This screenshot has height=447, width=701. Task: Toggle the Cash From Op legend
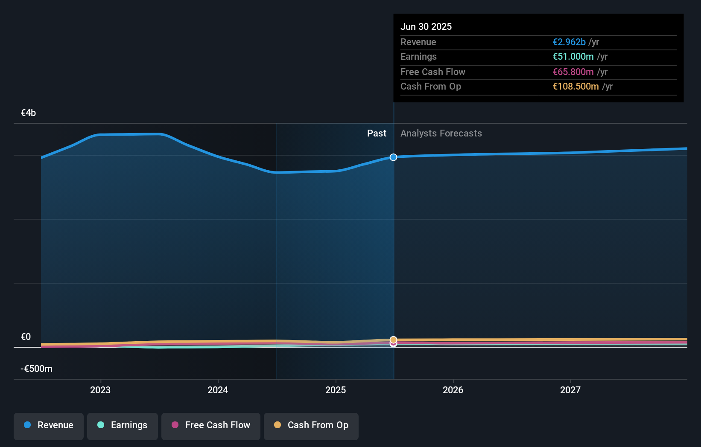311,426
